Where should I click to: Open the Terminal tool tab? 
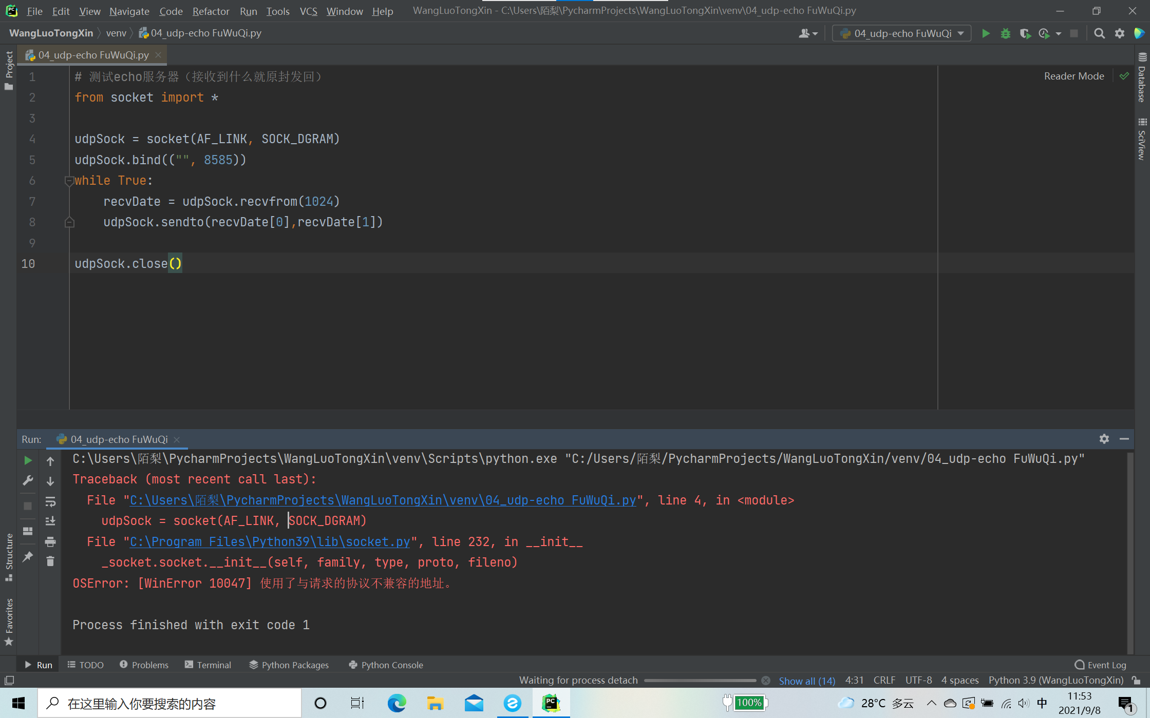[208, 665]
